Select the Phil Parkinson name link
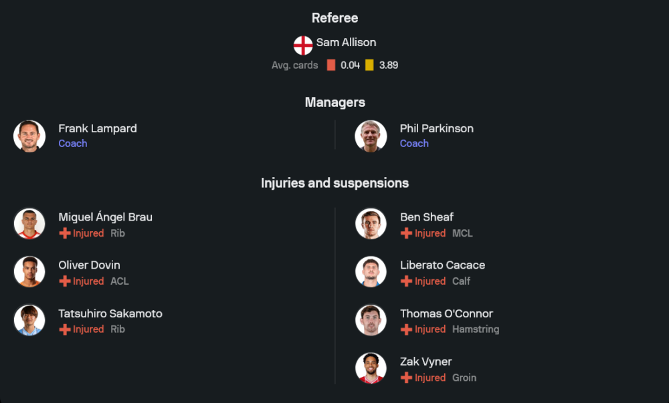This screenshot has width=669, height=403. (x=436, y=128)
